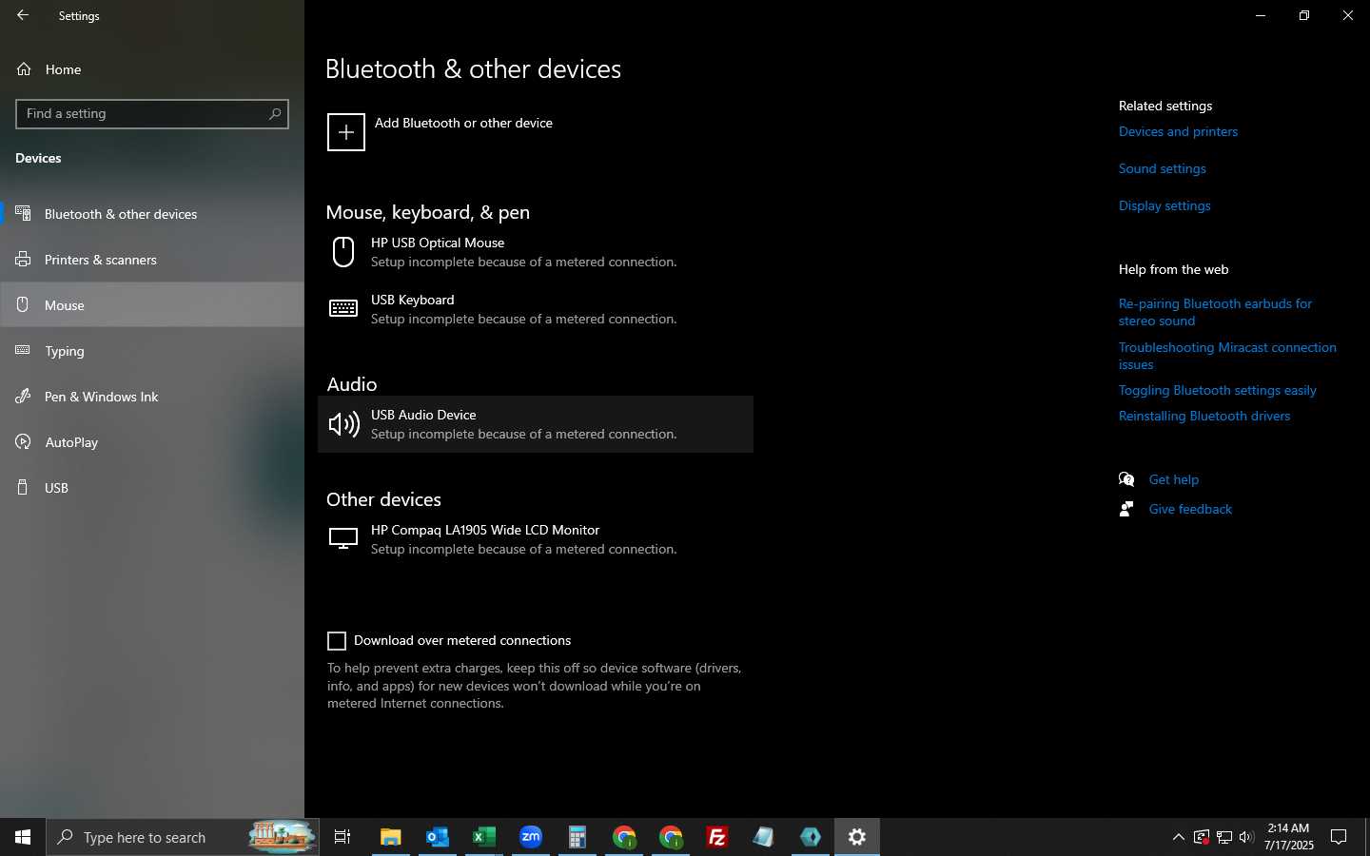Open File Explorer from taskbar

pos(390,837)
